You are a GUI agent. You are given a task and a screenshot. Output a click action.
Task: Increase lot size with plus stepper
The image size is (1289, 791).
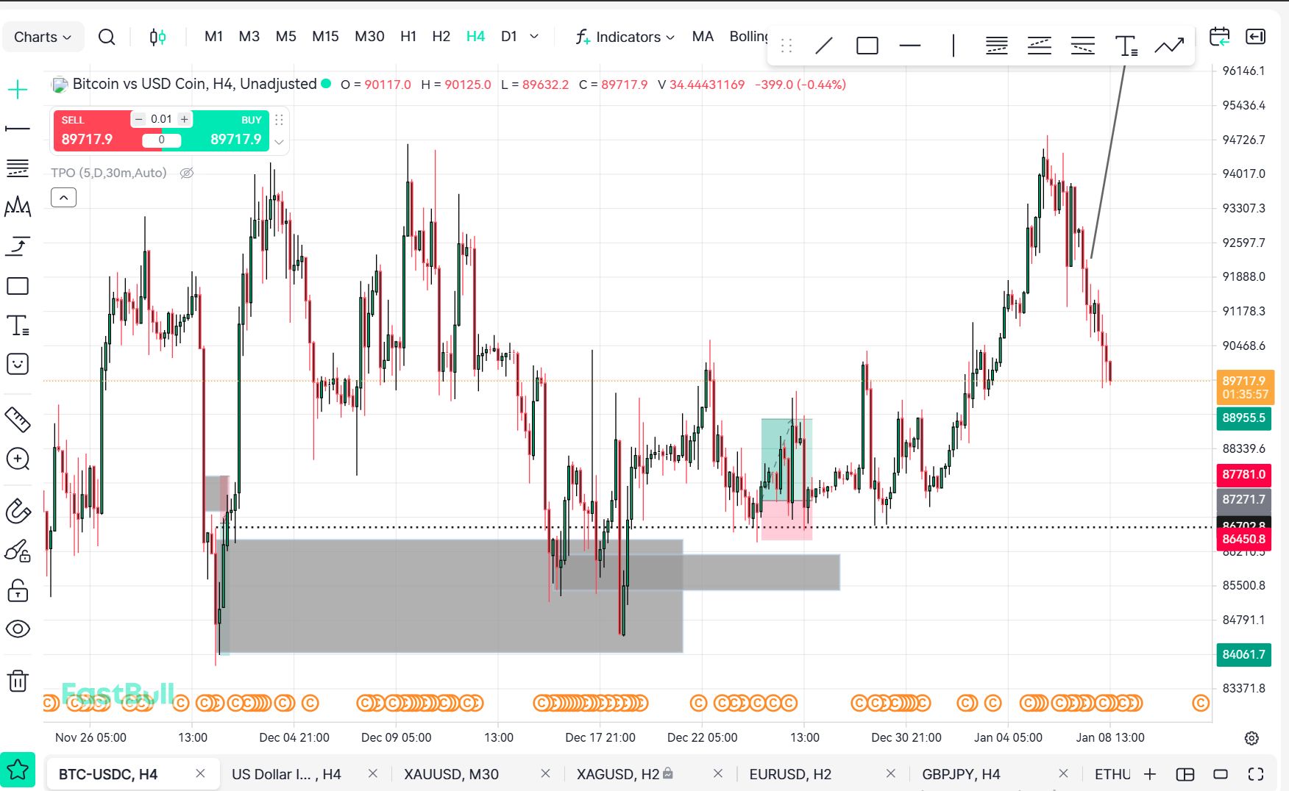185,119
